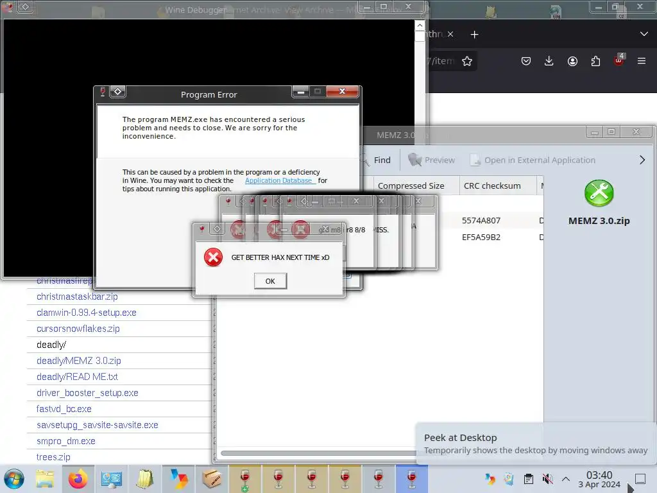The image size is (657, 493).
Task: Sort by the CRC checksum column header
Action: [x=492, y=186]
